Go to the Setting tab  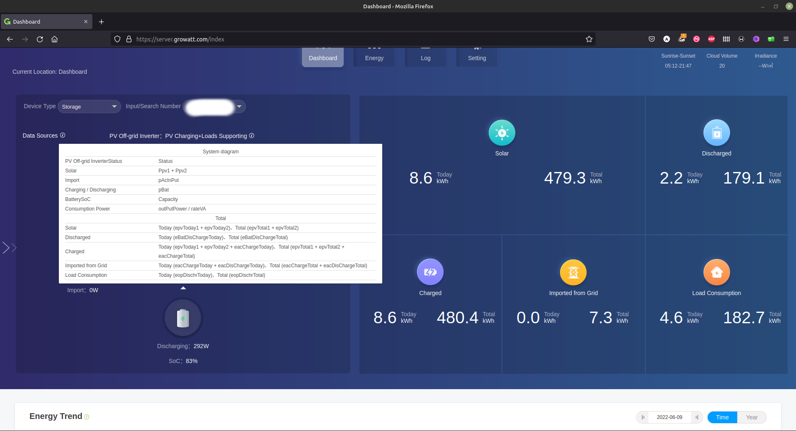click(477, 58)
